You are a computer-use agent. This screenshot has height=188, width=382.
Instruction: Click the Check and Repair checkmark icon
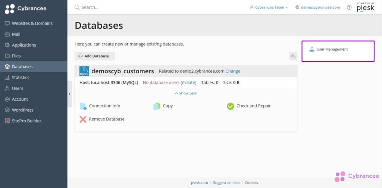click(x=231, y=106)
